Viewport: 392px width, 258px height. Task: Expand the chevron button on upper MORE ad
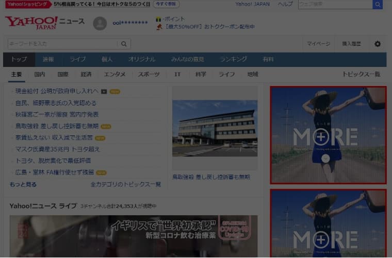tap(325, 159)
